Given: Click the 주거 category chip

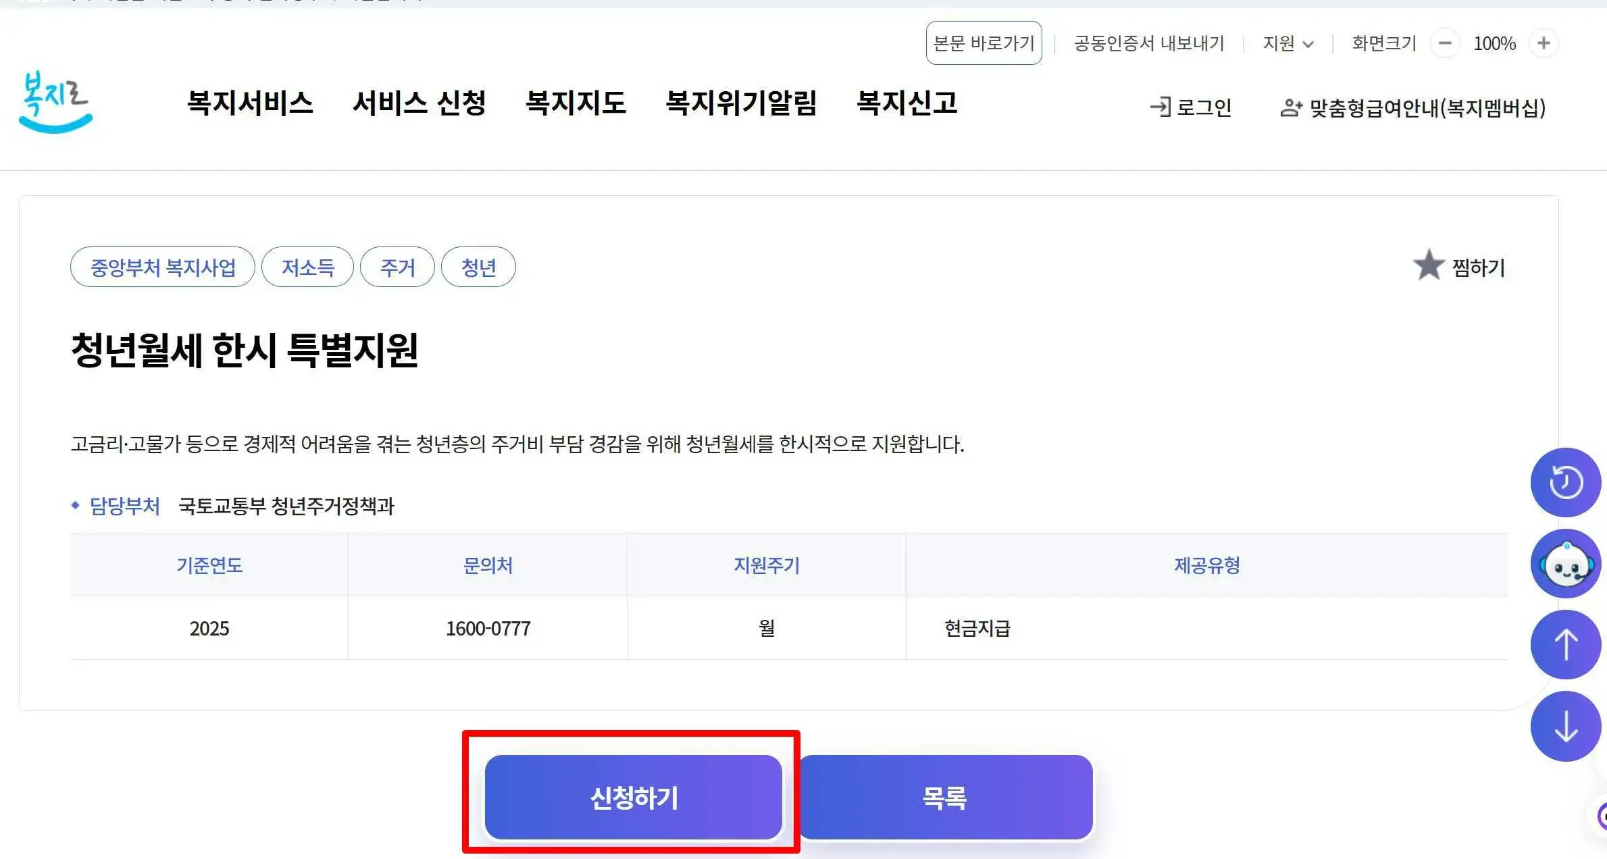Looking at the screenshot, I should [x=397, y=267].
